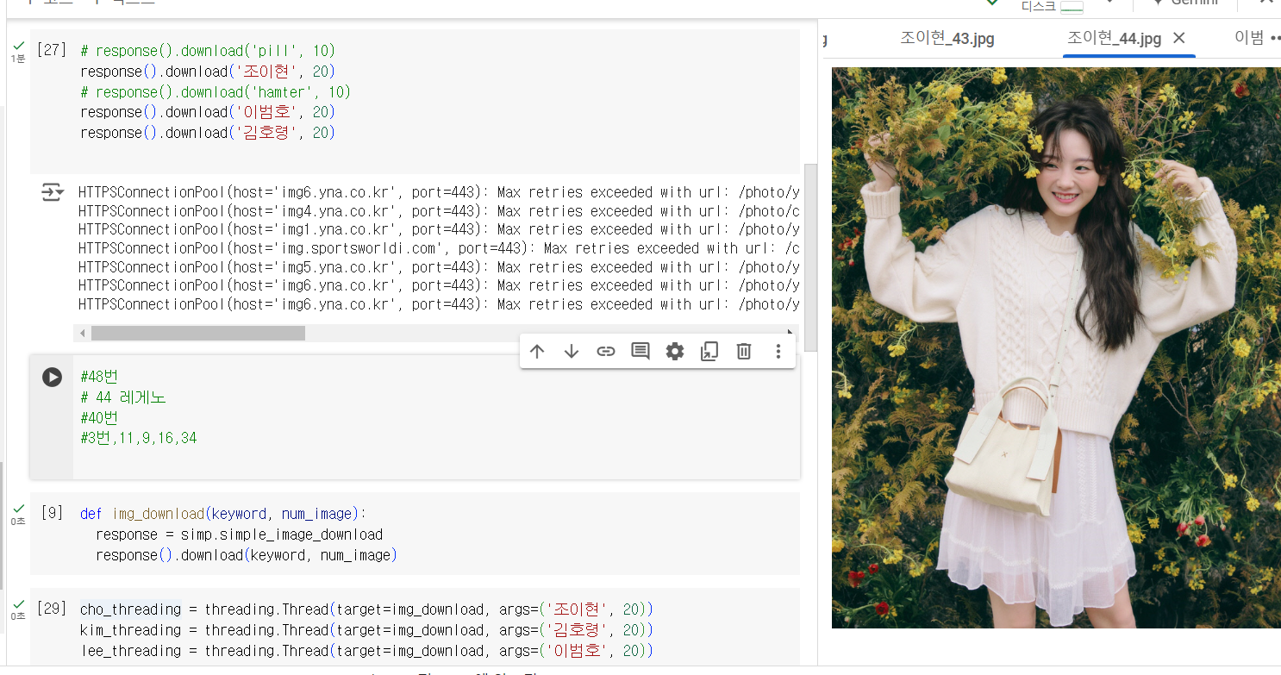Open editor settings gear in cell toolbar
The image size is (1281, 675).
[x=675, y=351]
